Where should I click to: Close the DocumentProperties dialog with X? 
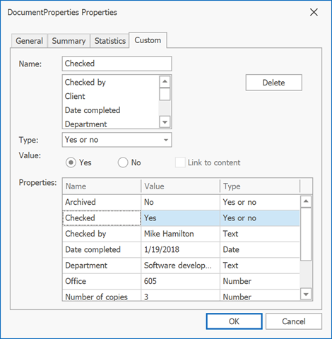(x=314, y=12)
